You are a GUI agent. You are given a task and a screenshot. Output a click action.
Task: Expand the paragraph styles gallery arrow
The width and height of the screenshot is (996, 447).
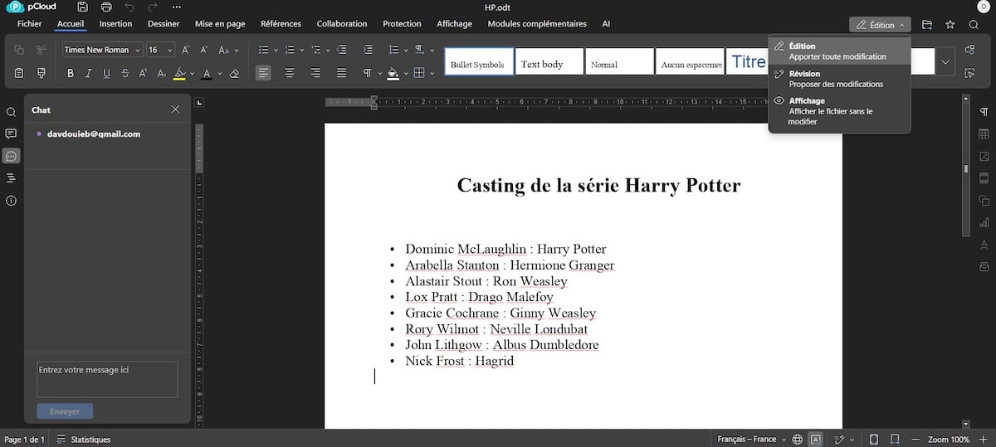[x=945, y=62]
